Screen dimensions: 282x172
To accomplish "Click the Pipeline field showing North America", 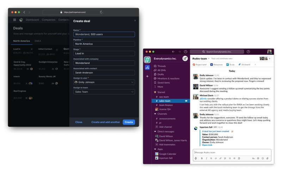I will (104, 44).
